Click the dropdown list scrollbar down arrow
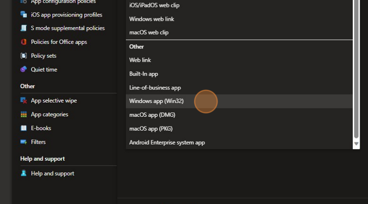The height and width of the screenshot is (204, 368). click(x=356, y=144)
